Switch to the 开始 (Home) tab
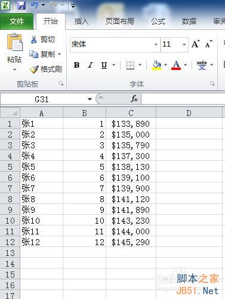Viewport: 225px width, 299px height. tap(51, 21)
